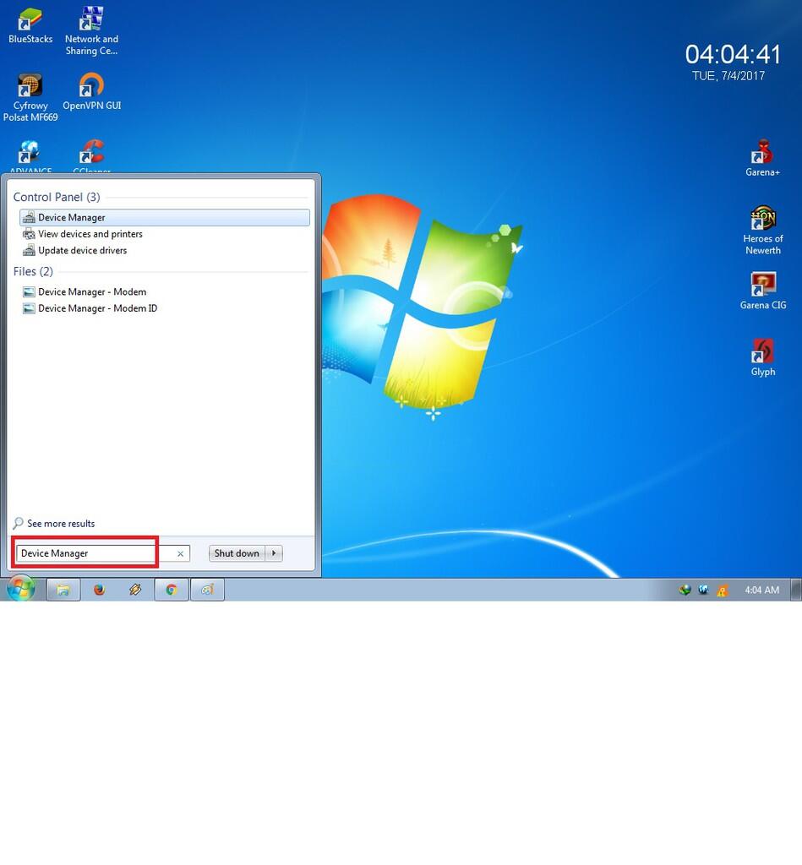Open Windows Explorer on the taskbar
Image resolution: width=802 pixels, height=865 pixels.
[63, 589]
